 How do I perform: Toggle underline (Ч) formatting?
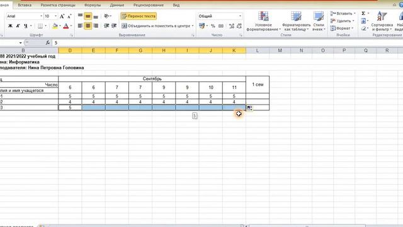[25, 26]
